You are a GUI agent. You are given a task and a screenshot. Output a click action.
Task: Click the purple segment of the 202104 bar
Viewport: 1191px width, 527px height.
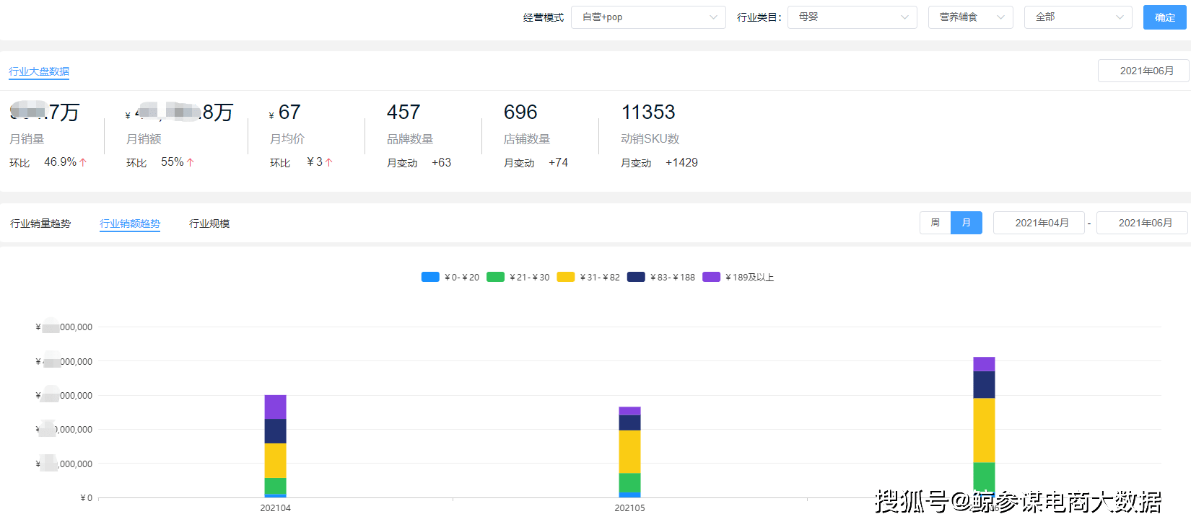(x=276, y=407)
